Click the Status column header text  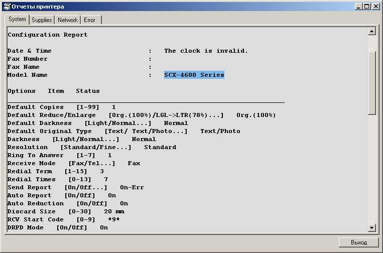click(88, 91)
